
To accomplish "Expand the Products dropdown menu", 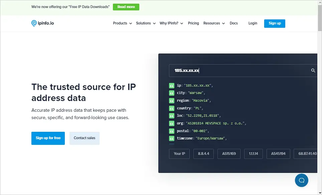I will point(122,23).
